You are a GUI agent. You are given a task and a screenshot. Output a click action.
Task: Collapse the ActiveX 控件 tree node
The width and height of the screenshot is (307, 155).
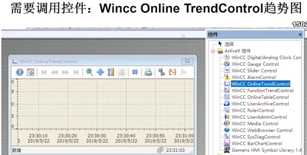(x=213, y=51)
